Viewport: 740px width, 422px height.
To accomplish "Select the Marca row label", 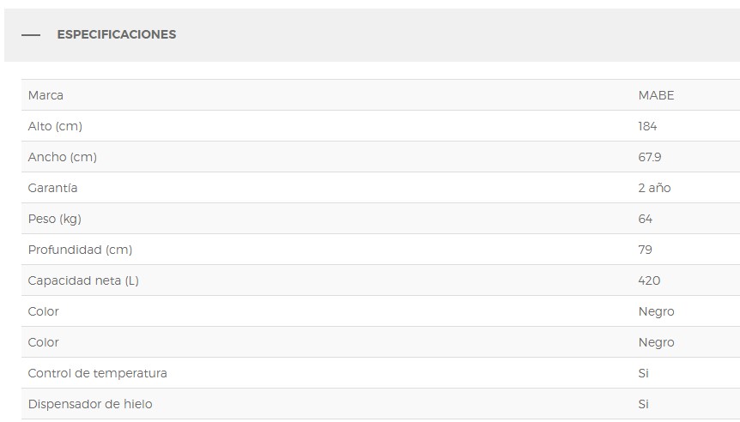I will [45, 95].
